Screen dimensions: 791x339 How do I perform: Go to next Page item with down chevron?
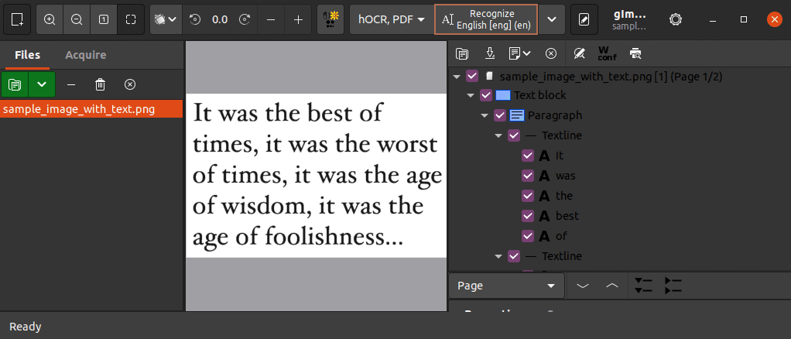click(x=583, y=286)
